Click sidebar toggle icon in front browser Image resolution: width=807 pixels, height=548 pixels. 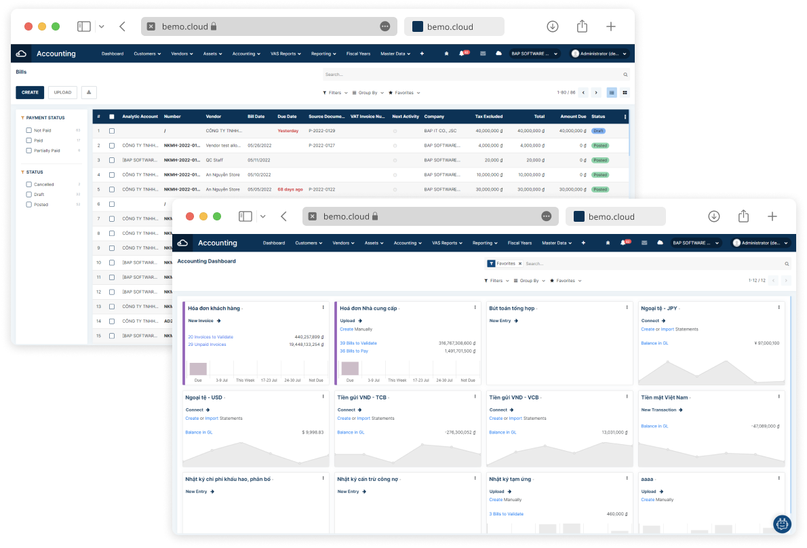(245, 216)
